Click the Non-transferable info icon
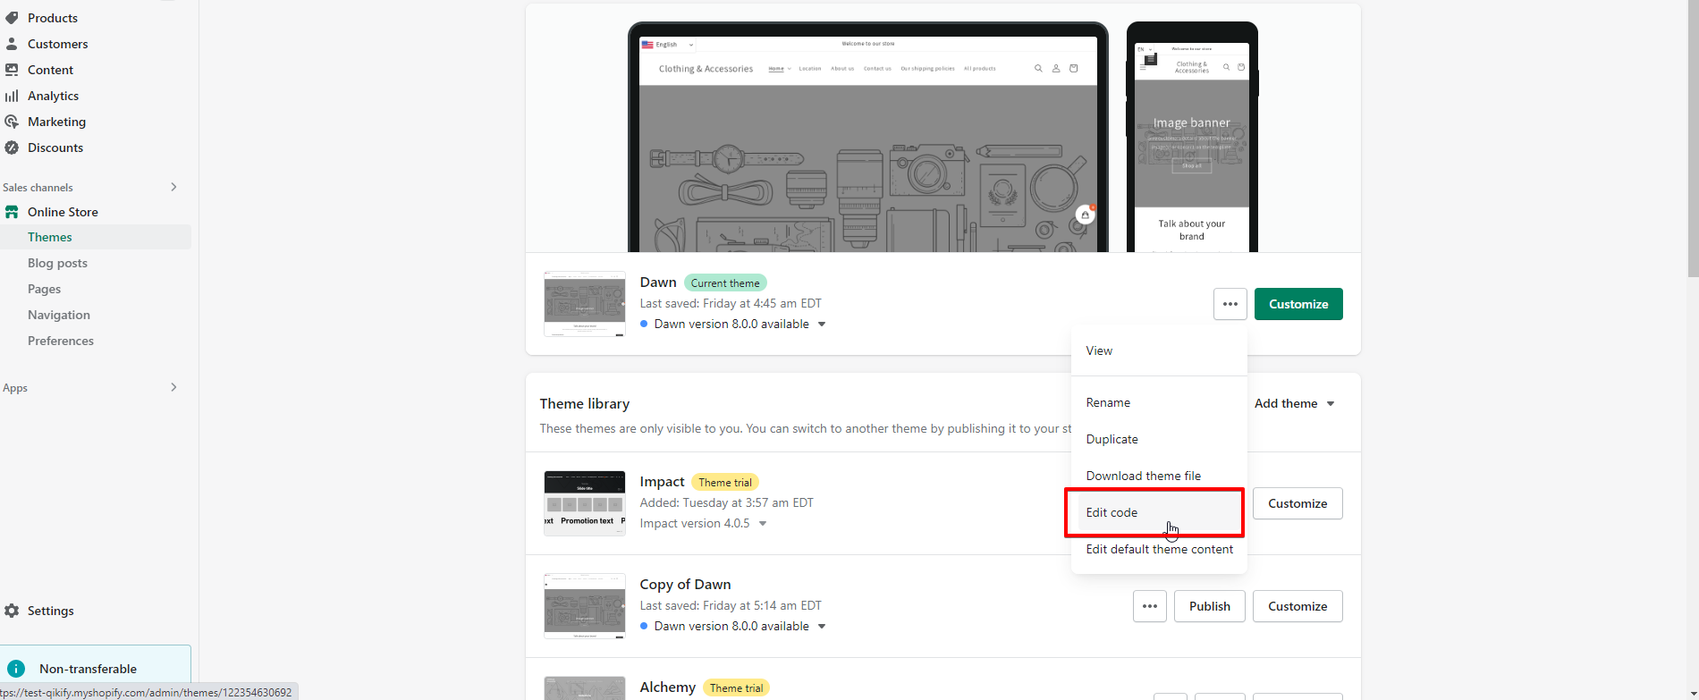 click(16, 669)
